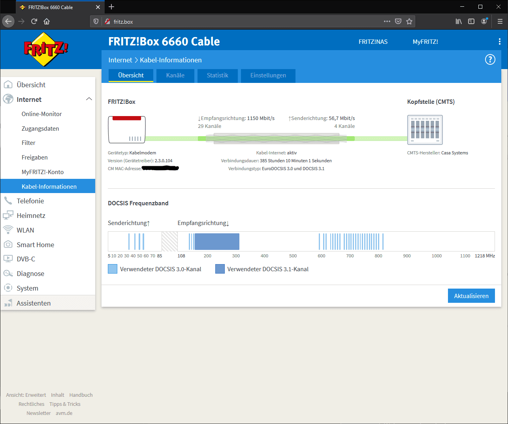Bookmark this page with star icon
The height and width of the screenshot is (424, 508).
(x=409, y=21)
